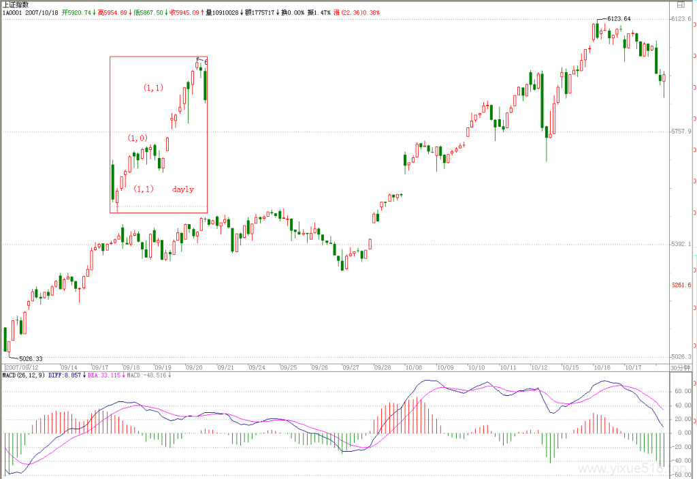Click the 1A0001 stock code
This screenshot has height=479, width=697.
(12, 12)
